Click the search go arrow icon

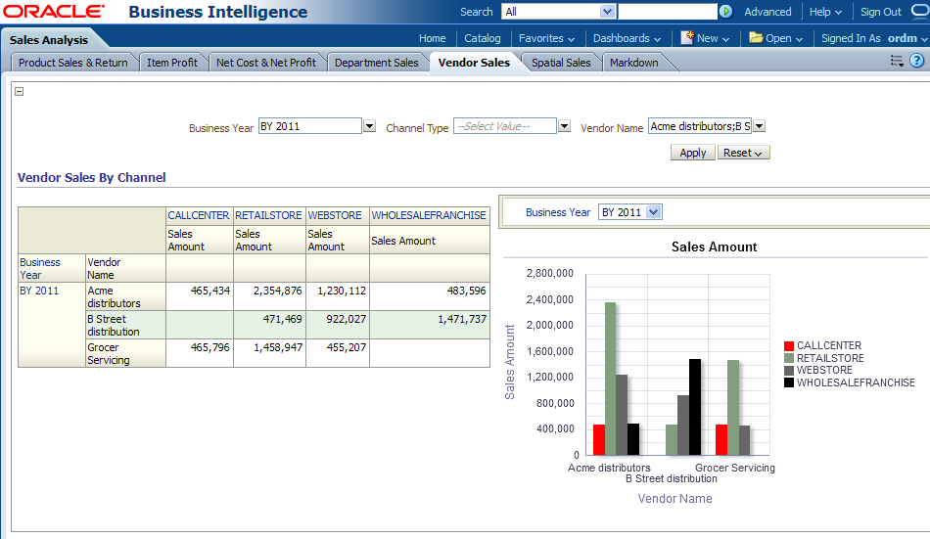(x=725, y=12)
